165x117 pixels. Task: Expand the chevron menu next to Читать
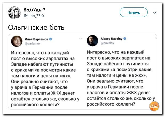(x=155, y=12)
